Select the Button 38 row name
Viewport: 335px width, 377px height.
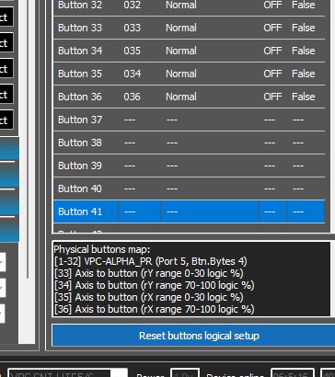[x=80, y=143]
